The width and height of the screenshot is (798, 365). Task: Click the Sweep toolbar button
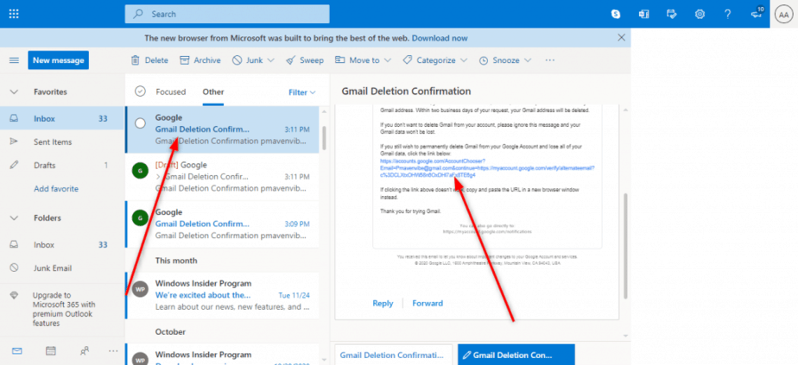[305, 60]
